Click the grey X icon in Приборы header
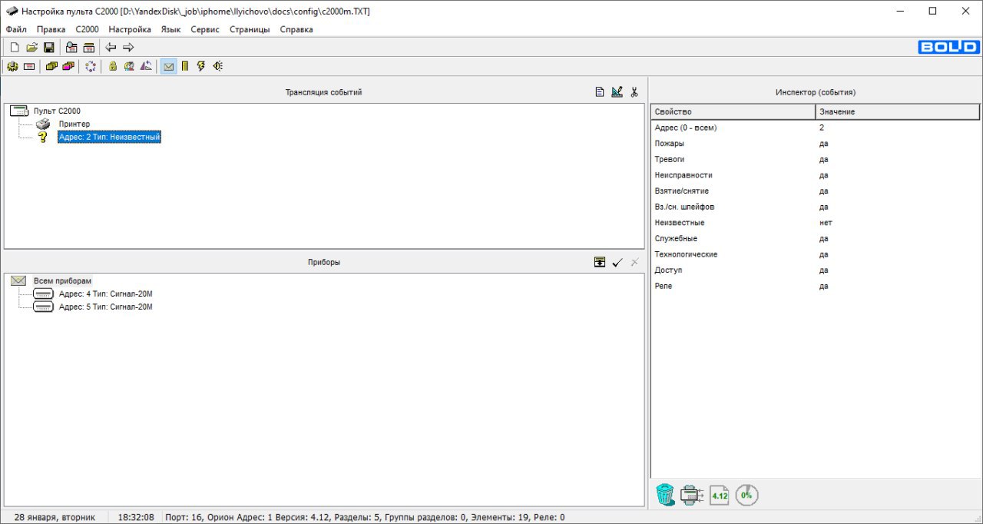Viewport: 983px width, 524px height. click(634, 262)
